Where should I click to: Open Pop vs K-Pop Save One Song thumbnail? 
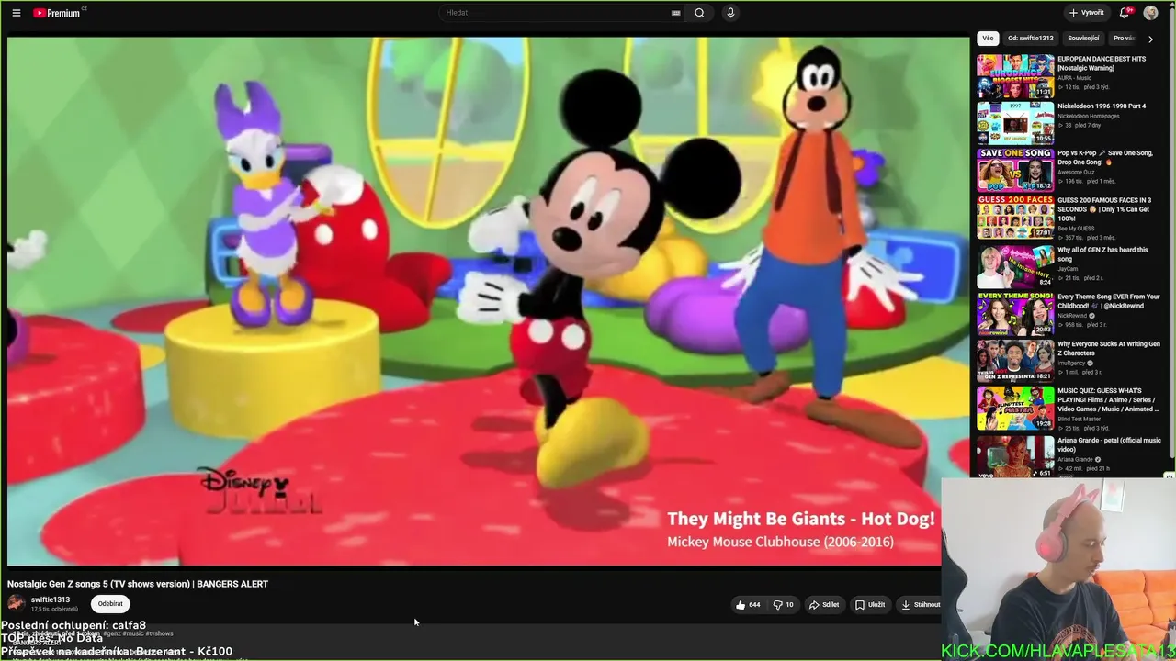[x=1015, y=170]
